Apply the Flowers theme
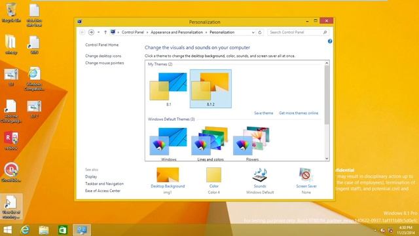Image resolution: width=419 pixels, height=236 pixels. click(252, 144)
